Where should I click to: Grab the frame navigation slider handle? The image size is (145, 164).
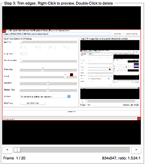(17, 150)
